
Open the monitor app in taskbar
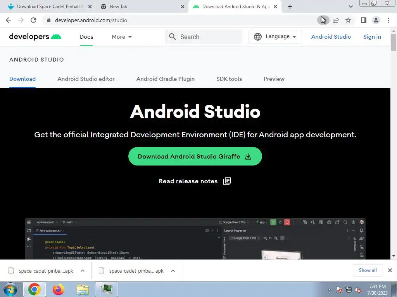pos(107,289)
